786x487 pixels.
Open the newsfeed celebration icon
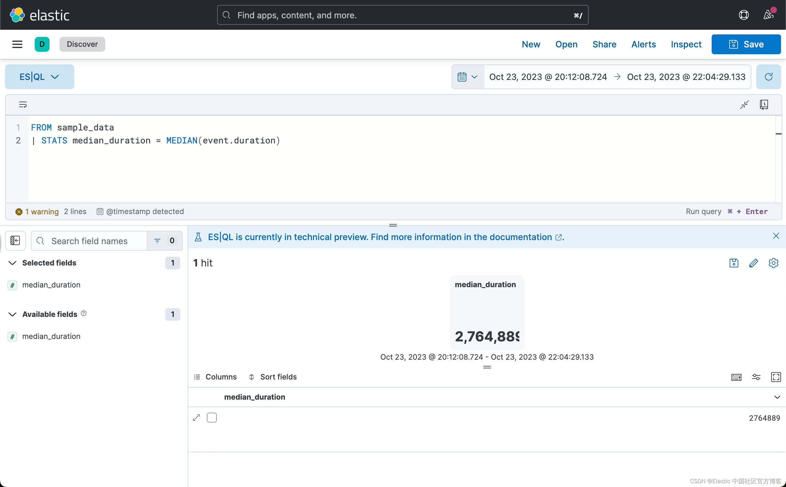[x=768, y=15]
